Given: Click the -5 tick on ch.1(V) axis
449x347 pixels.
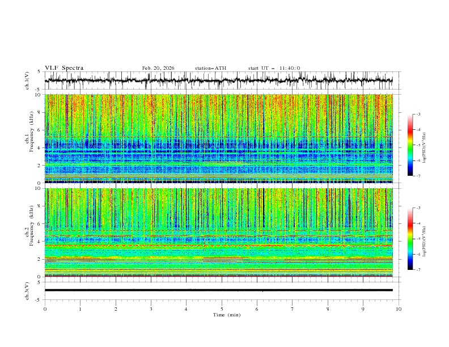Looking at the screenshot, I should 38,90.
